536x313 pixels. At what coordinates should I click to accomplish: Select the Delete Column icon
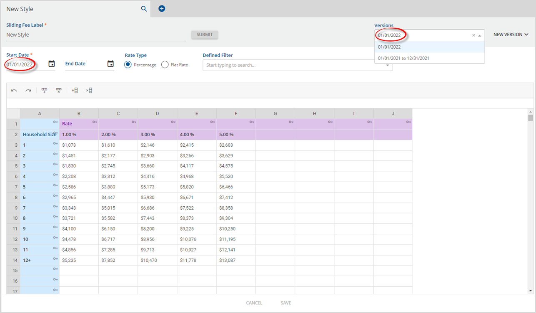(89, 90)
